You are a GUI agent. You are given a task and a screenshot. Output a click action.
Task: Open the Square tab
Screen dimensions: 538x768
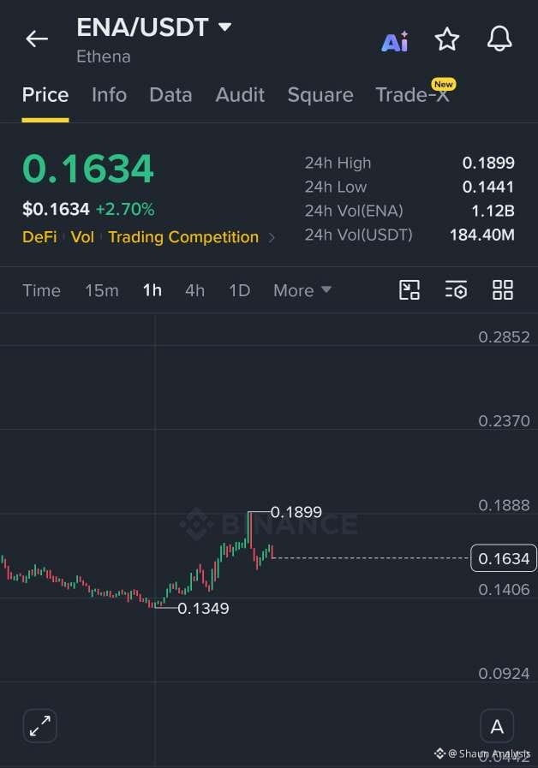[x=320, y=94]
